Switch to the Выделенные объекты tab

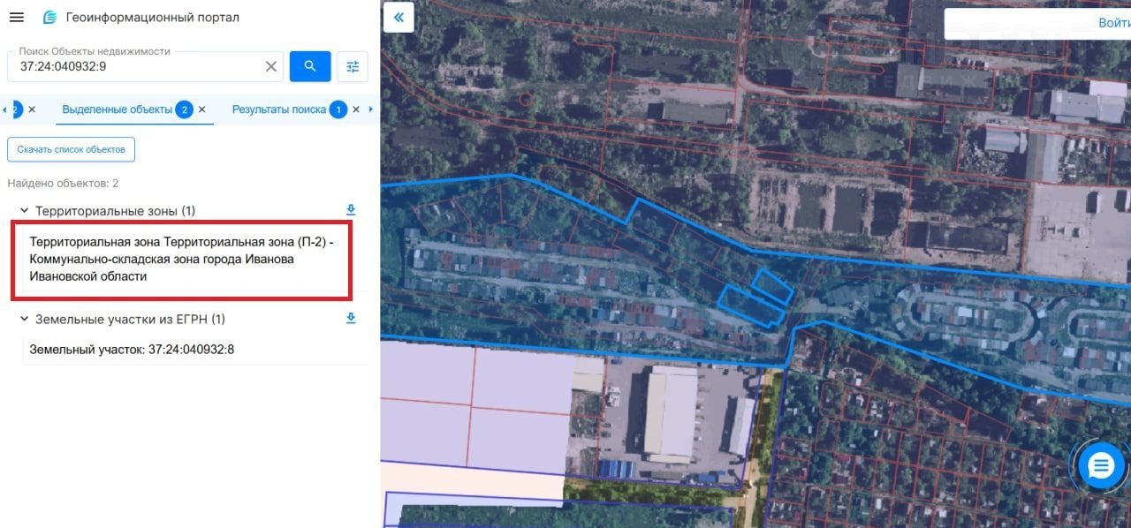click(118, 109)
